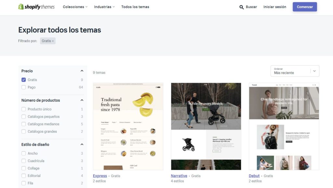Check the Ancho design style checkbox
The height and width of the screenshot is (188, 333).
pos(23,153)
